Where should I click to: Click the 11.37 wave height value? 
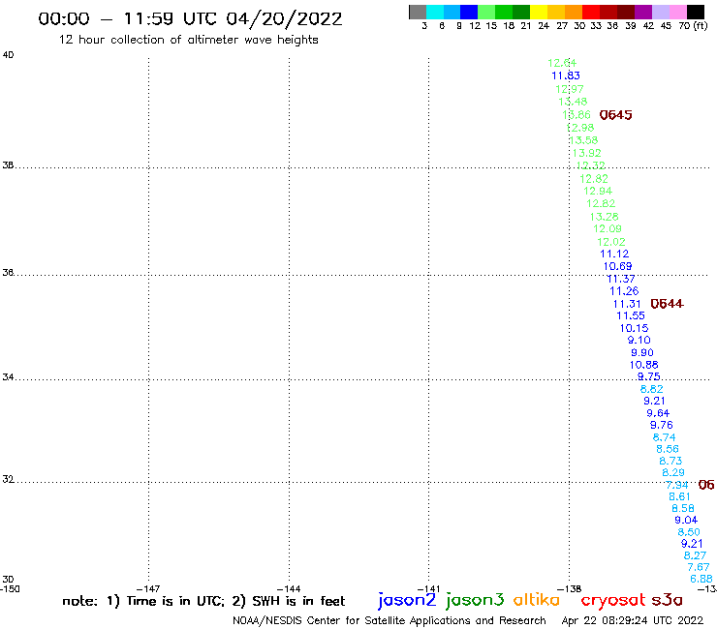pos(620,279)
